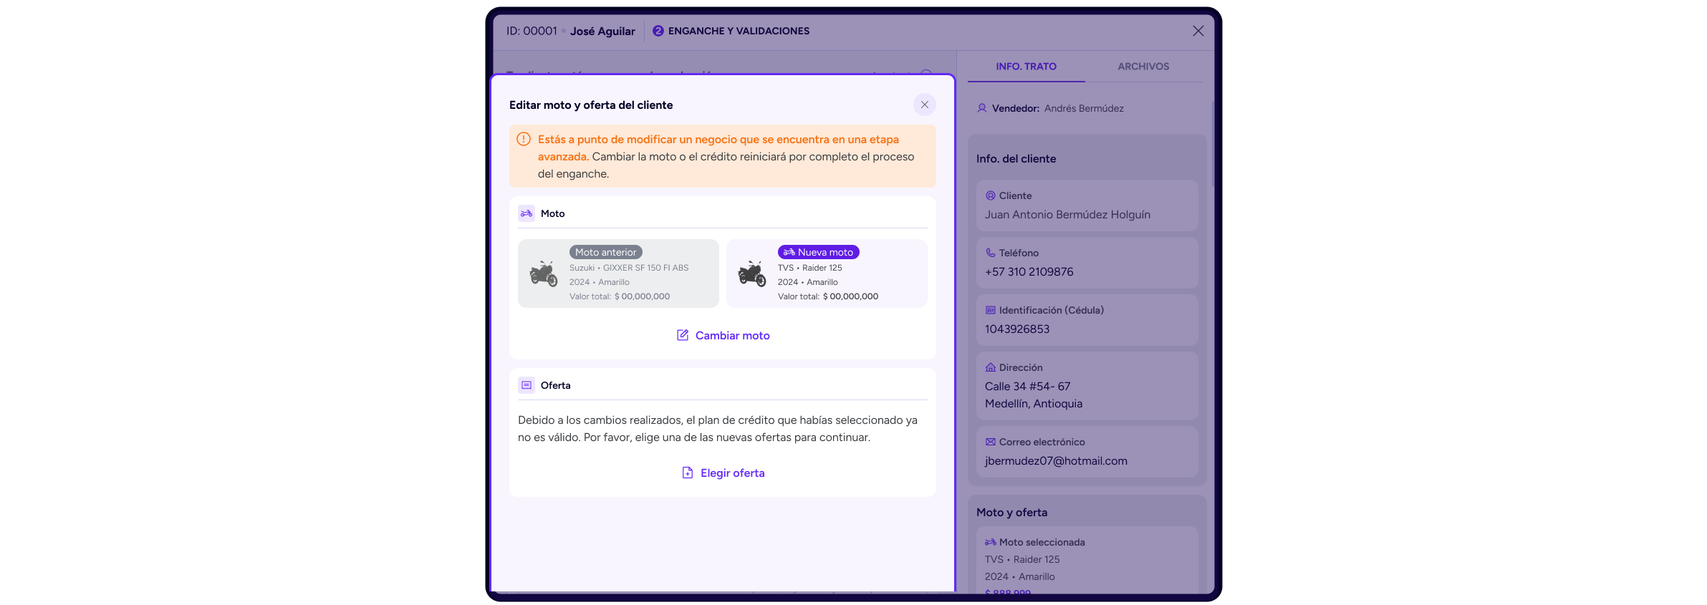
Task: Click the Teléfono phone icon
Action: tap(990, 253)
